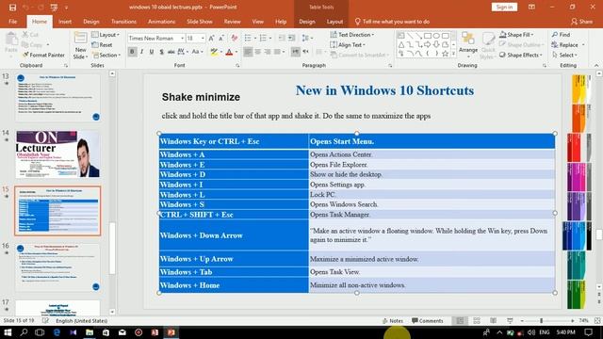This screenshot has width=603, height=339.
Task: Justify the paragraph text
Action: tap(277, 52)
